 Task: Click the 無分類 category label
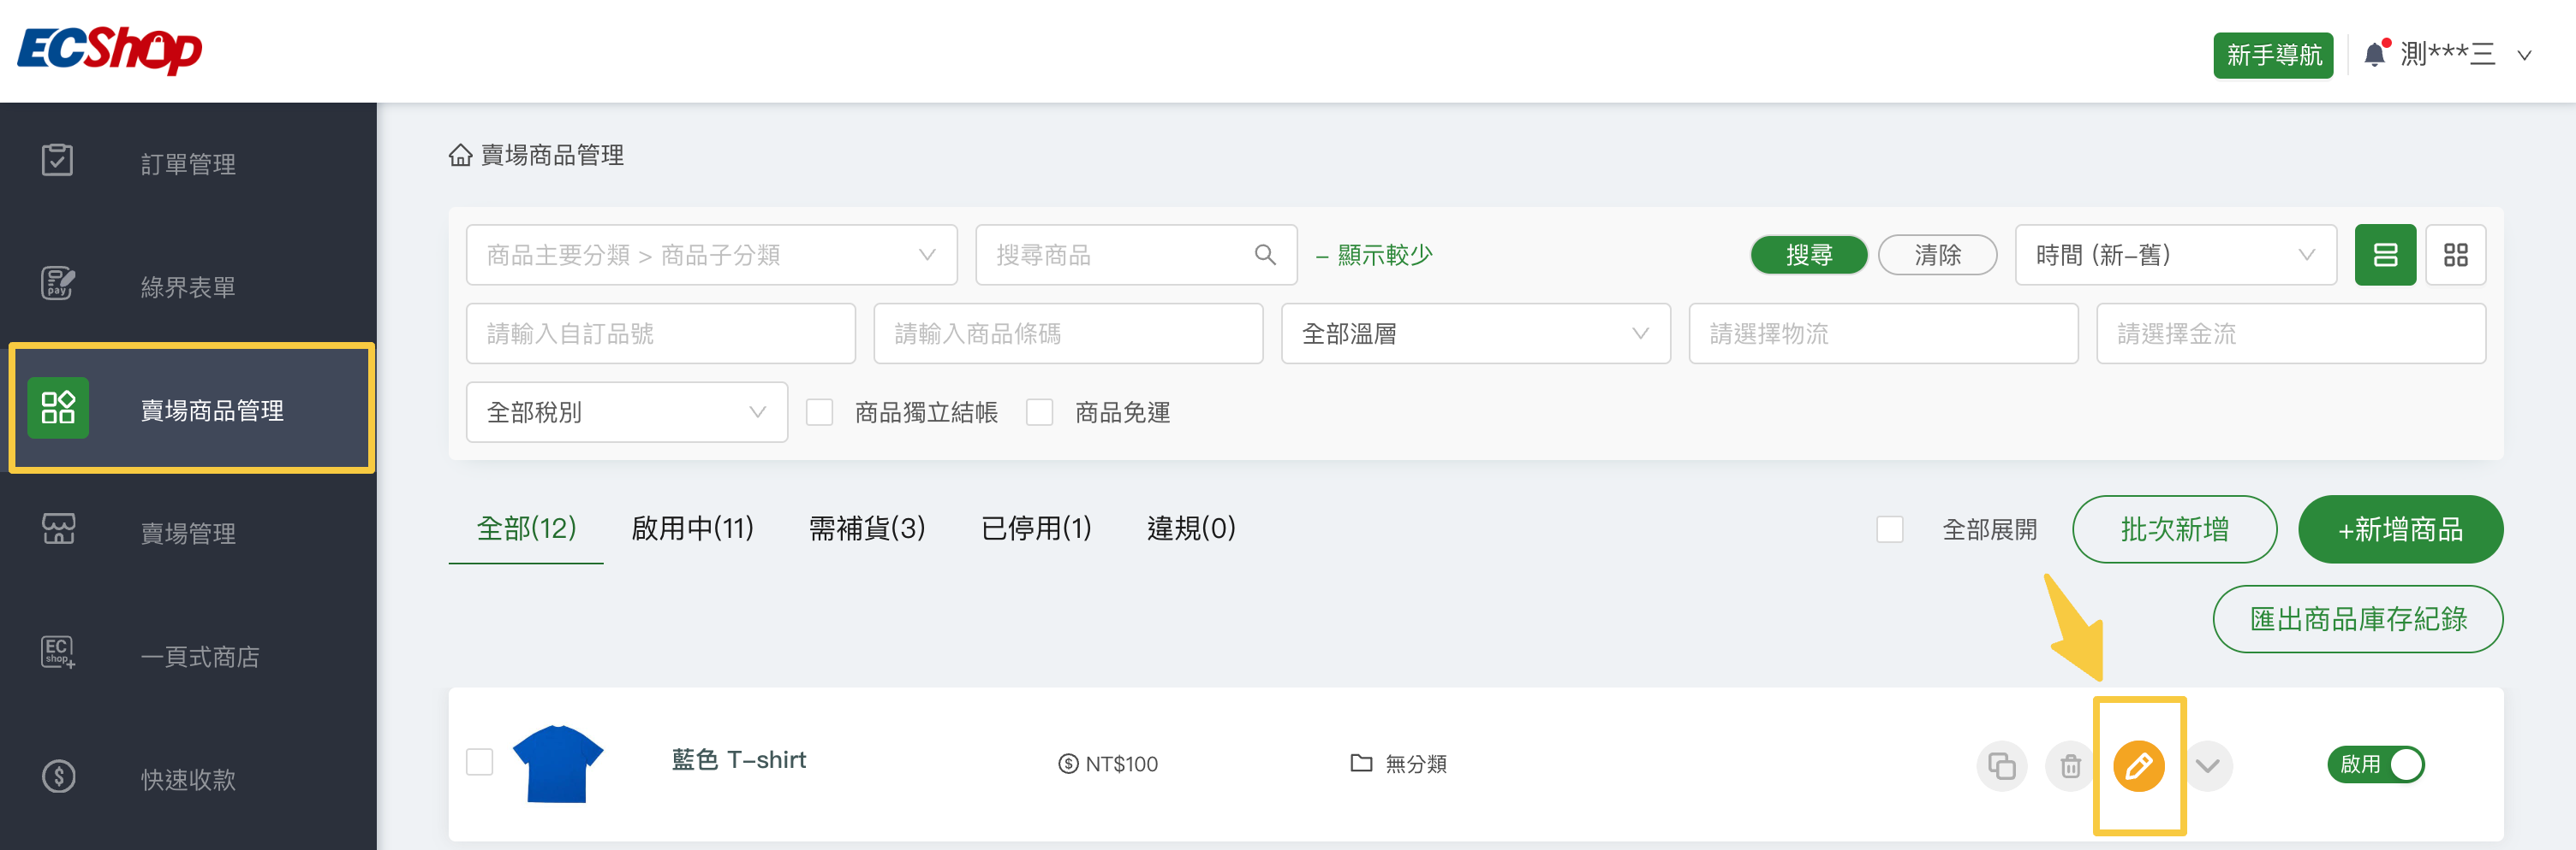1416,764
